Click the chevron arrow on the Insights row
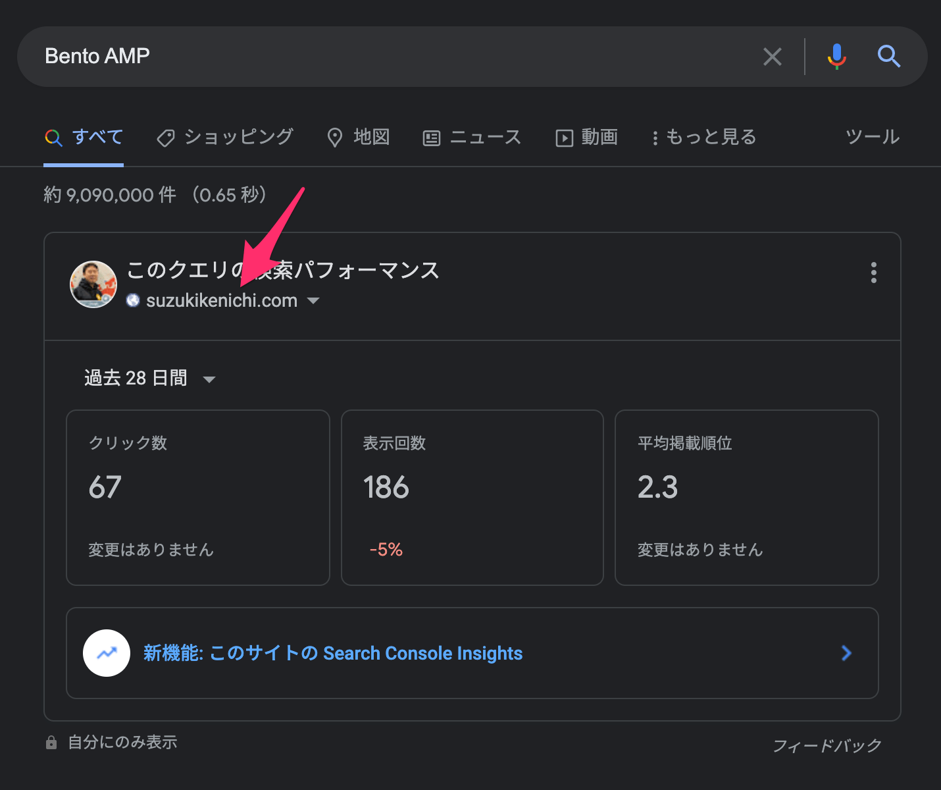Viewport: 941px width, 790px height. tap(847, 653)
